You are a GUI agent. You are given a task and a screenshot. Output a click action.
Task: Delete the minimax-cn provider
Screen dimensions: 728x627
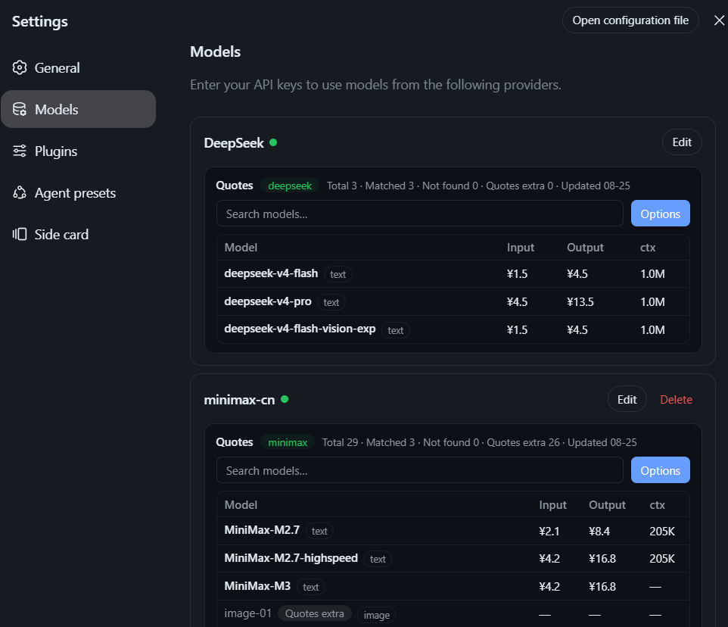[x=676, y=399]
